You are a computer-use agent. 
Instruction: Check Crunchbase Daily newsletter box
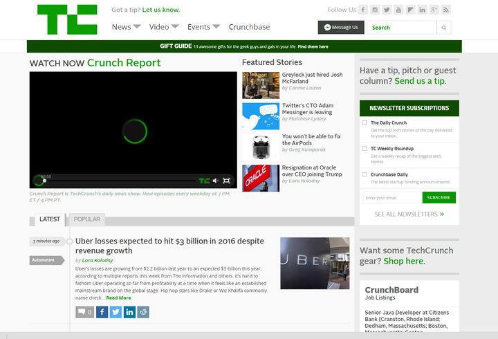(365, 174)
